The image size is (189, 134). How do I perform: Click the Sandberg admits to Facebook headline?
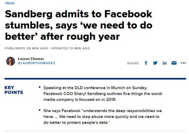pos(79,25)
